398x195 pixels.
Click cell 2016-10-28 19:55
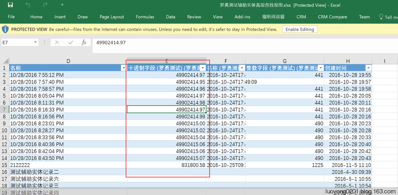coord(348,75)
